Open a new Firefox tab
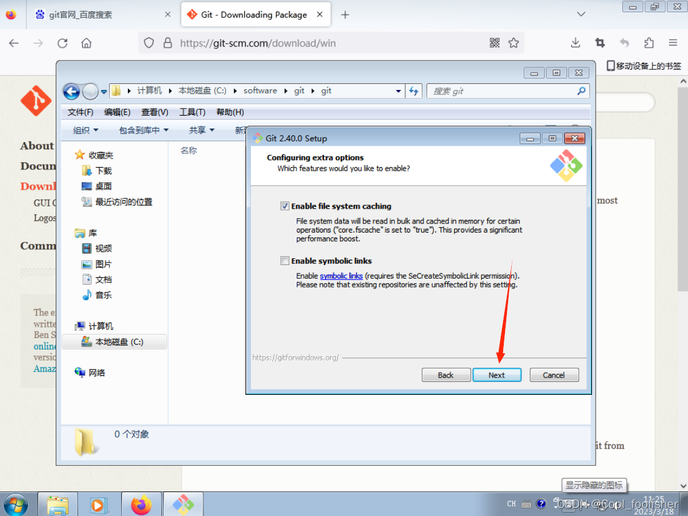The width and height of the screenshot is (688, 516). point(345,15)
